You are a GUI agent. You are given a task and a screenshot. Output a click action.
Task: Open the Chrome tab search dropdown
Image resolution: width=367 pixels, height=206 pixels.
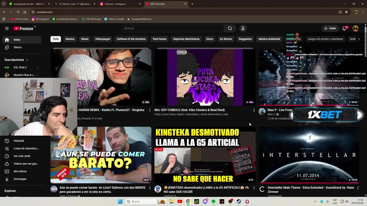click(x=4, y=4)
